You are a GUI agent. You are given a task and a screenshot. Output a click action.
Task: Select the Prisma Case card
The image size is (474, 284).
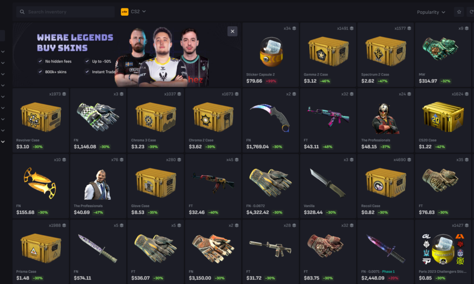click(x=41, y=252)
